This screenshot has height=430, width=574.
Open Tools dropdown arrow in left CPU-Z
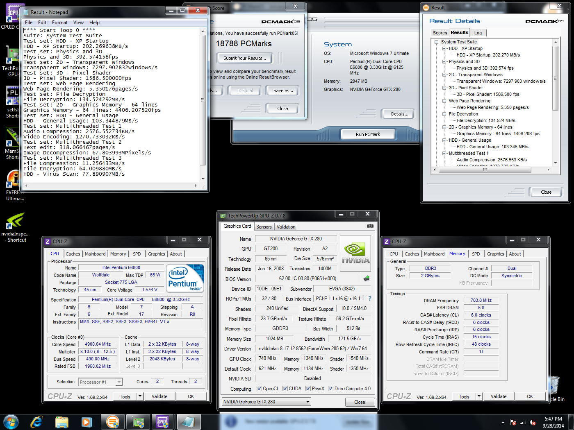140,396
